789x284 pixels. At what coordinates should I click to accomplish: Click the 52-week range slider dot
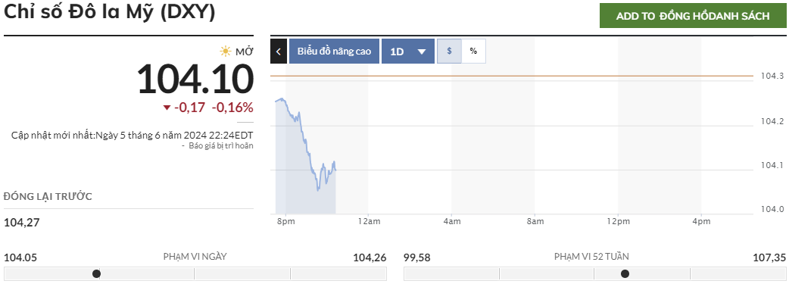625,274
